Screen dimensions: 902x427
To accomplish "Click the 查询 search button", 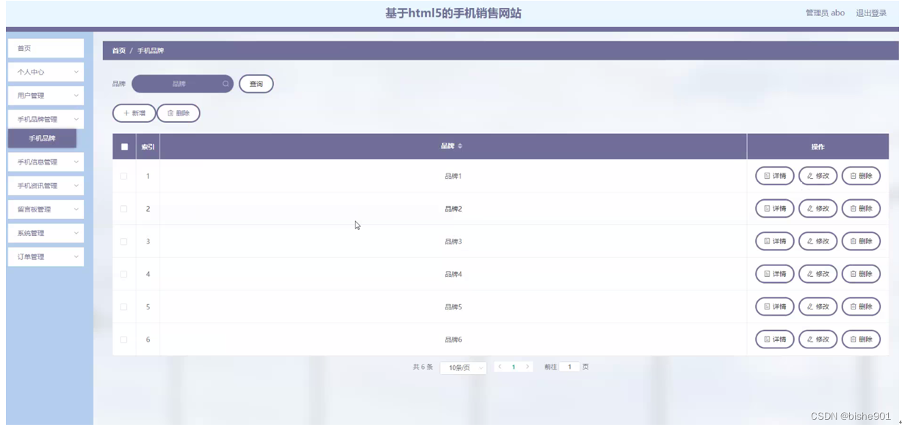I will click(x=256, y=84).
